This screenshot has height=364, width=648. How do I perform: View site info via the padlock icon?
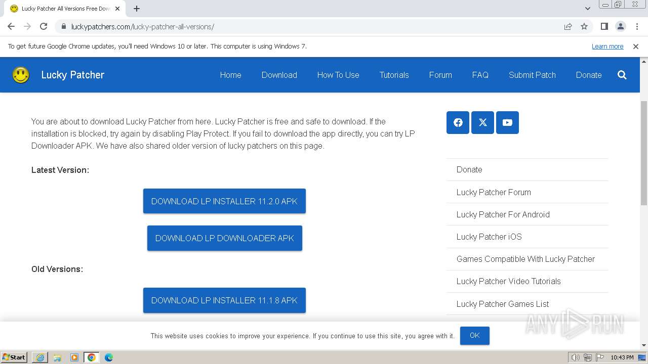tap(63, 26)
